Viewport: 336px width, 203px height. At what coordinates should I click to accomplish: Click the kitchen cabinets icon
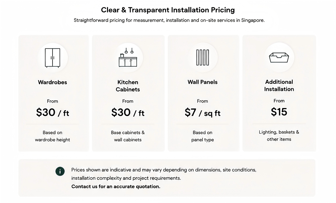point(128,57)
